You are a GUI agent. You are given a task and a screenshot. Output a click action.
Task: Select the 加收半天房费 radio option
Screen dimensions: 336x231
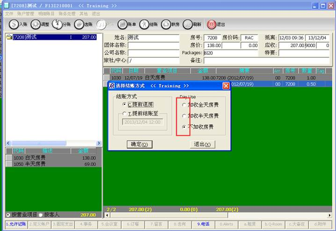click(184, 116)
